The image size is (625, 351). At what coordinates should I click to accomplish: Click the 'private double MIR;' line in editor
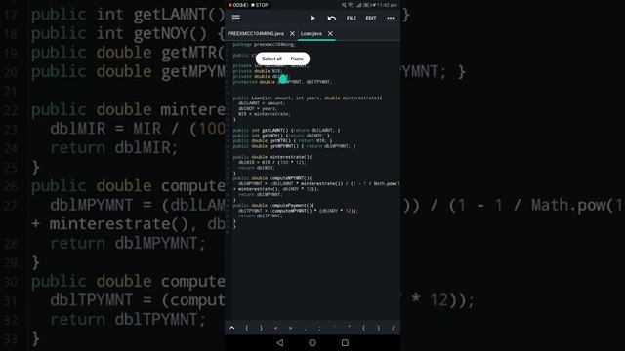pyautogui.click(x=258, y=71)
